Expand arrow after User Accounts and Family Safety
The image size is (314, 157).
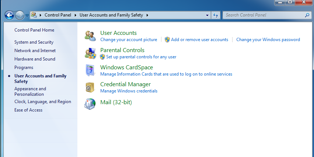[x=147, y=15]
